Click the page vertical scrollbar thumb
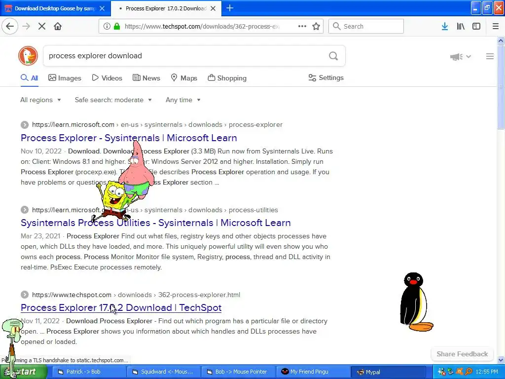Image resolution: width=505 pixels, height=379 pixels. tap(501, 87)
